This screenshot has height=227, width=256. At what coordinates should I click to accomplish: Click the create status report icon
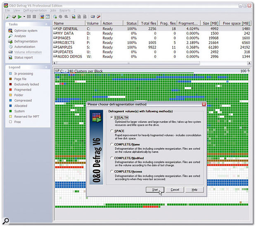tap(73, 17)
